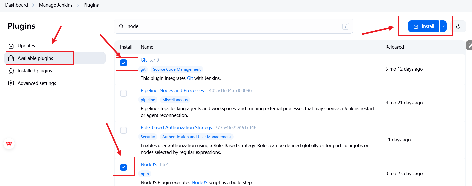Image resolution: width=472 pixels, height=186 pixels.
Task: Click the Install column header
Action: click(x=126, y=47)
